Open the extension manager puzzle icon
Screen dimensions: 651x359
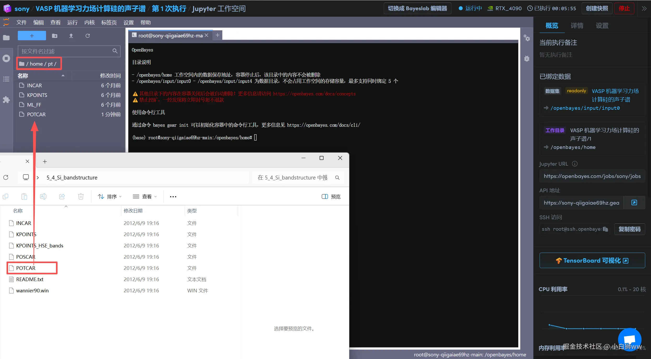pos(6,100)
